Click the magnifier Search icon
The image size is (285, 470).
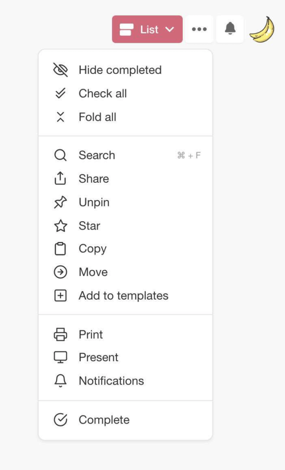[x=61, y=155]
